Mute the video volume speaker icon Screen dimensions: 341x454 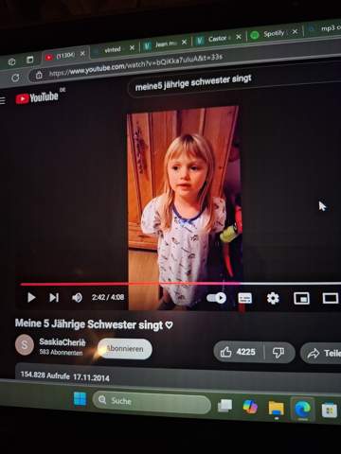pyautogui.click(x=77, y=297)
